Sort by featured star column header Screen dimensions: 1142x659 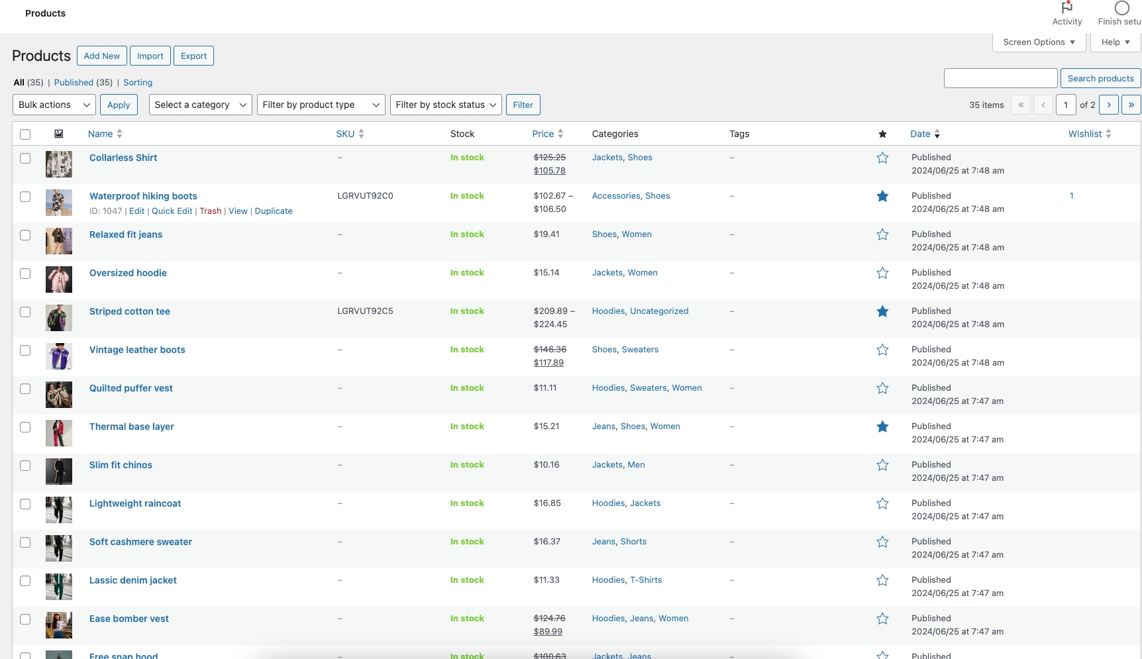(x=882, y=134)
